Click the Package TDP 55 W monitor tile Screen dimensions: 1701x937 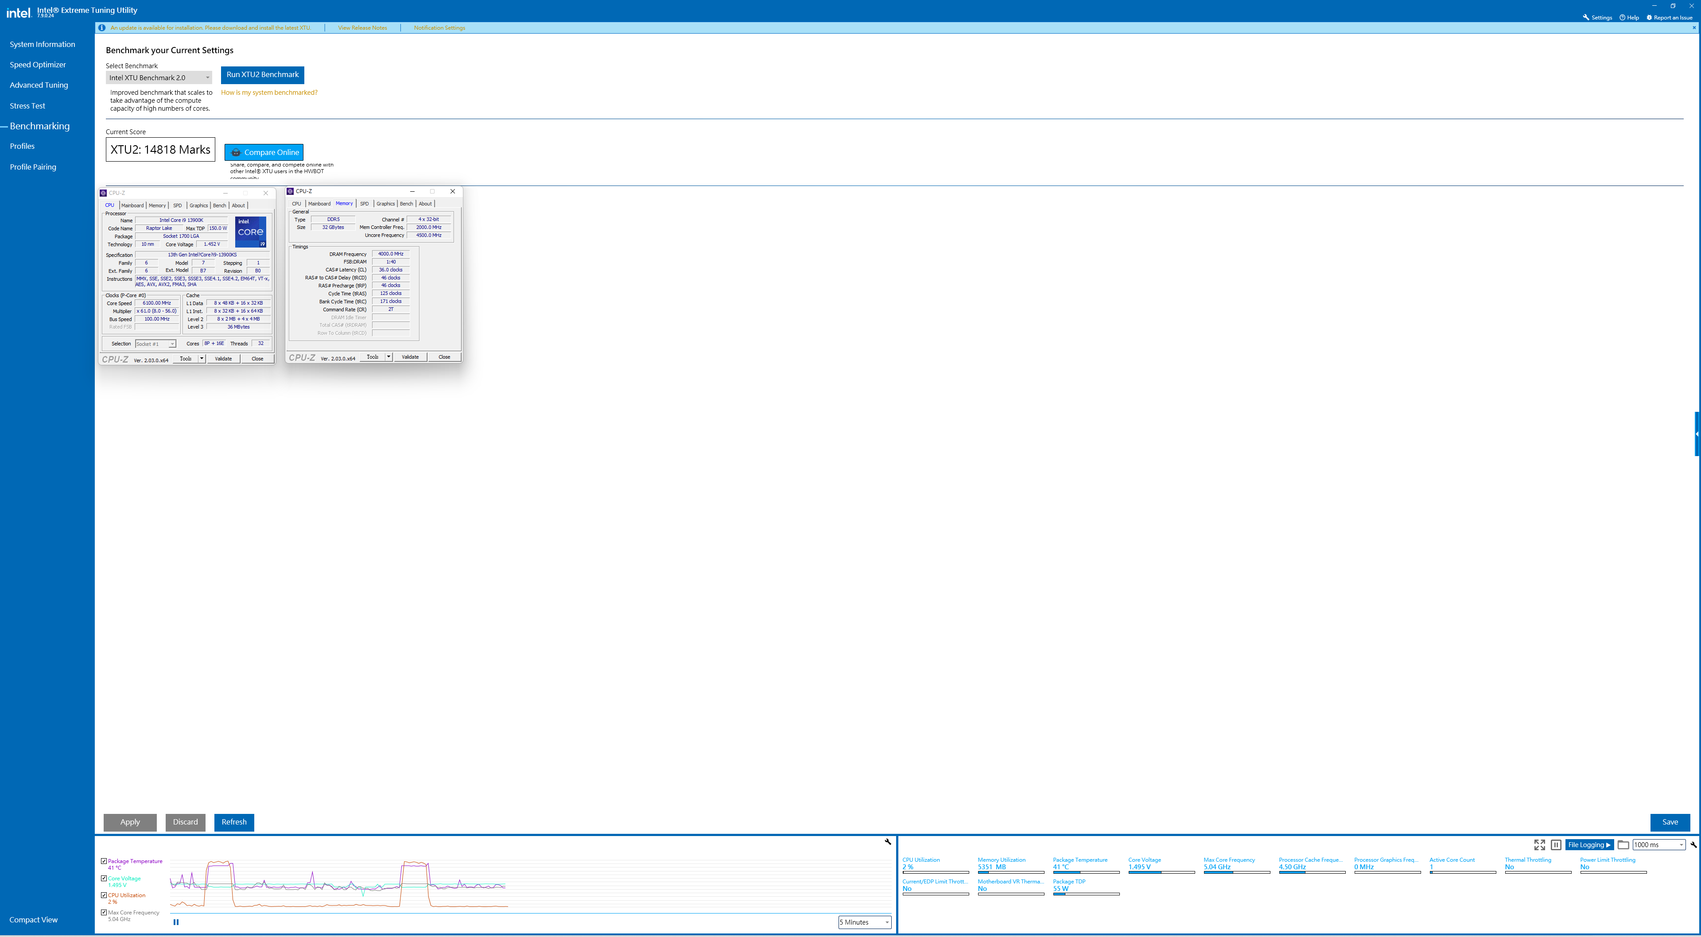coord(1086,886)
